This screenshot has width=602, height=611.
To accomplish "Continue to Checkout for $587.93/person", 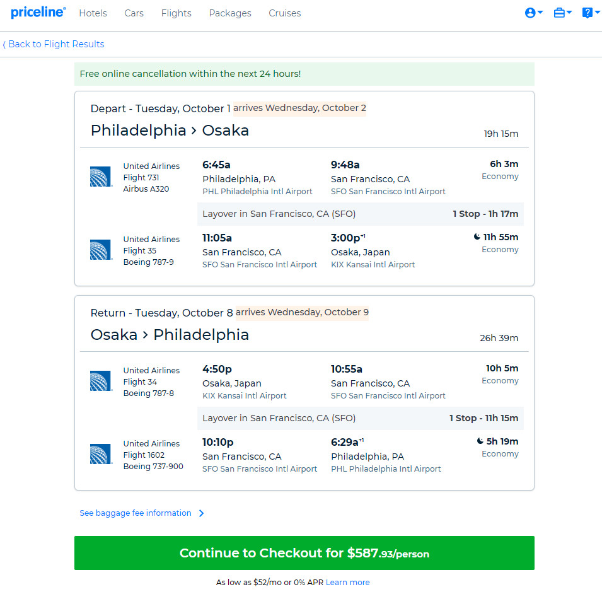I will pyautogui.click(x=304, y=553).
